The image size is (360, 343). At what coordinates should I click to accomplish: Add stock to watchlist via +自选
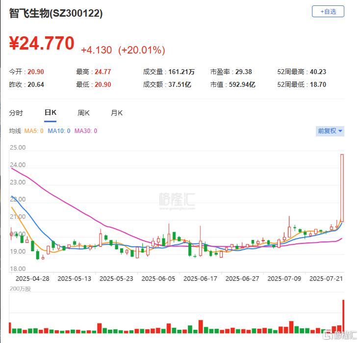328,11
